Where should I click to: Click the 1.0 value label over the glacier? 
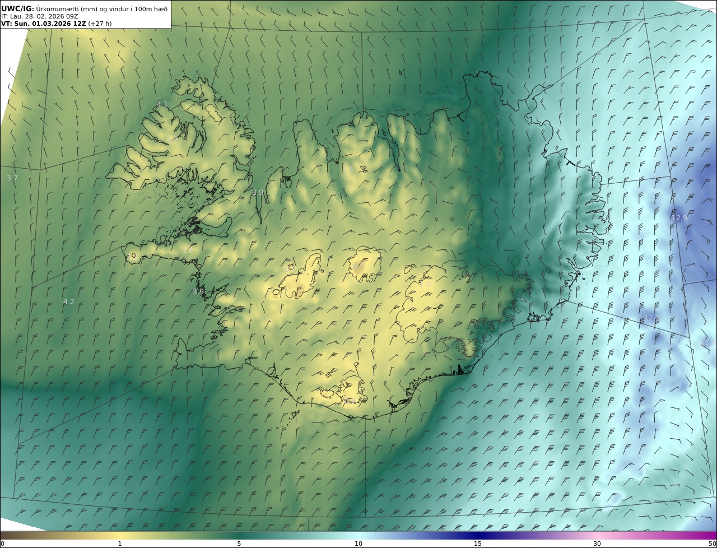[425, 284]
